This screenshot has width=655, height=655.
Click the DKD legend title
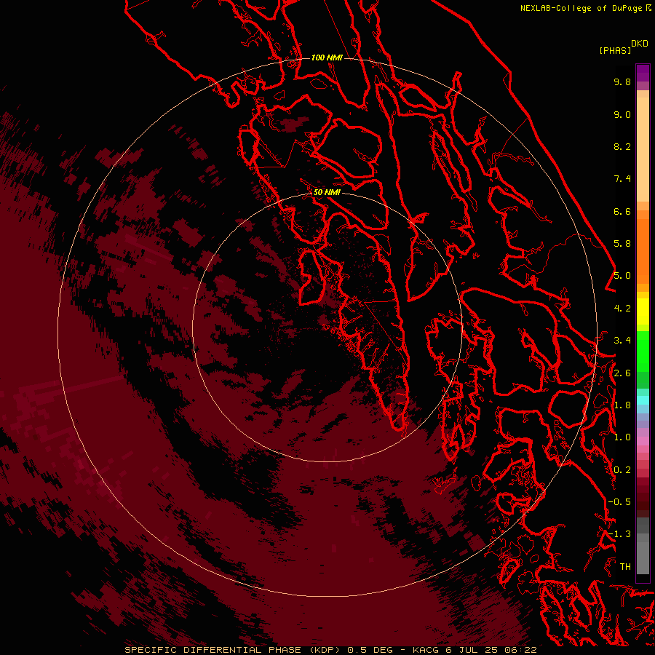tap(640, 44)
